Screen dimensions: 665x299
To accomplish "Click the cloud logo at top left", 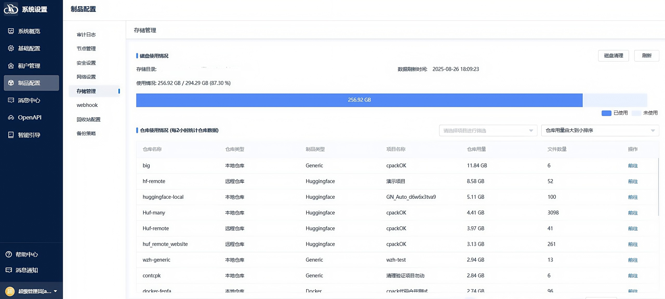I will [11, 9].
